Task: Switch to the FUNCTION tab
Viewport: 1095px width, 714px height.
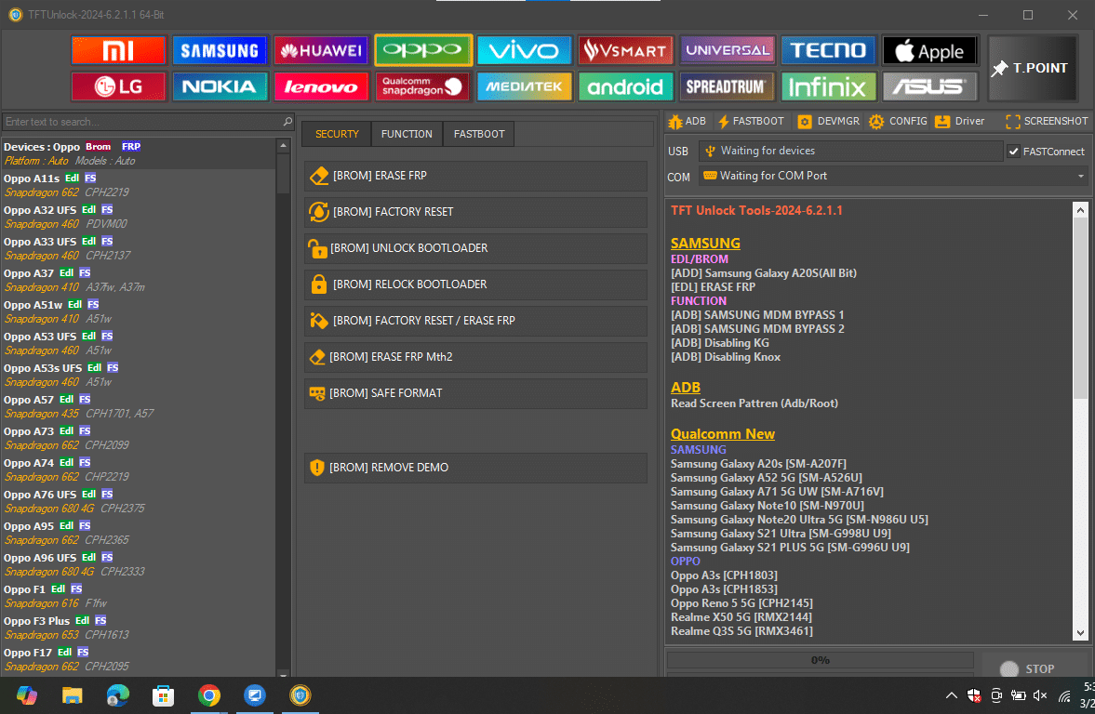Action: (x=406, y=134)
